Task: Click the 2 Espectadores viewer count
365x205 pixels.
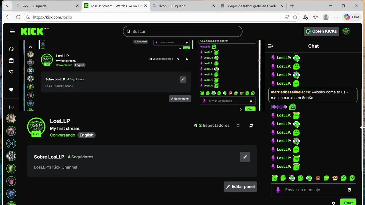Action: pos(211,125)
